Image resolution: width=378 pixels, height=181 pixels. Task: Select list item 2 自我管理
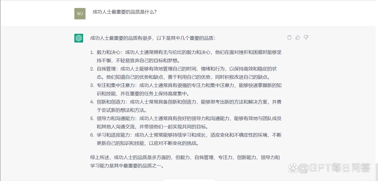click(186, 73)
